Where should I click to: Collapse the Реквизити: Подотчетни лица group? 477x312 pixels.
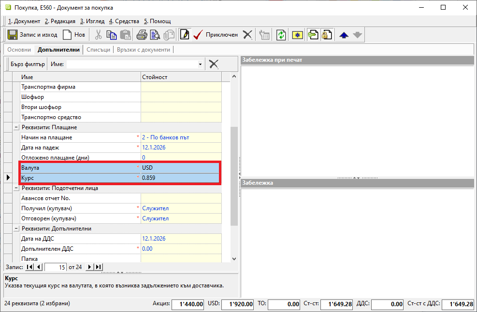16,188
